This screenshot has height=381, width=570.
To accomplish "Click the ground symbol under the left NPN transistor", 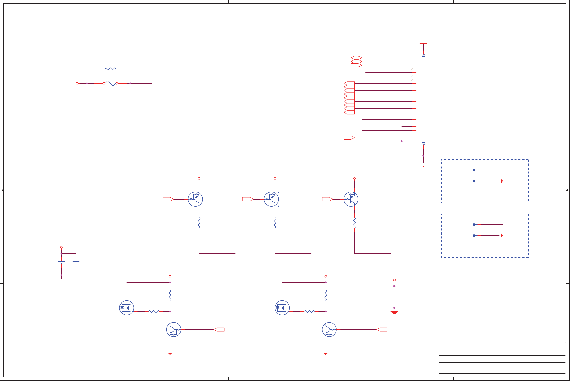I will point(170,353).
